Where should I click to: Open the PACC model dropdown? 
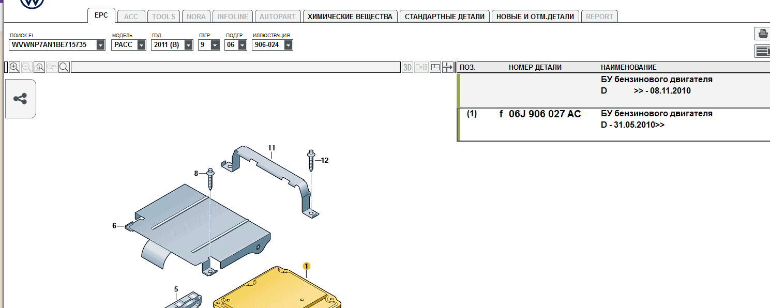click(141, 45)
